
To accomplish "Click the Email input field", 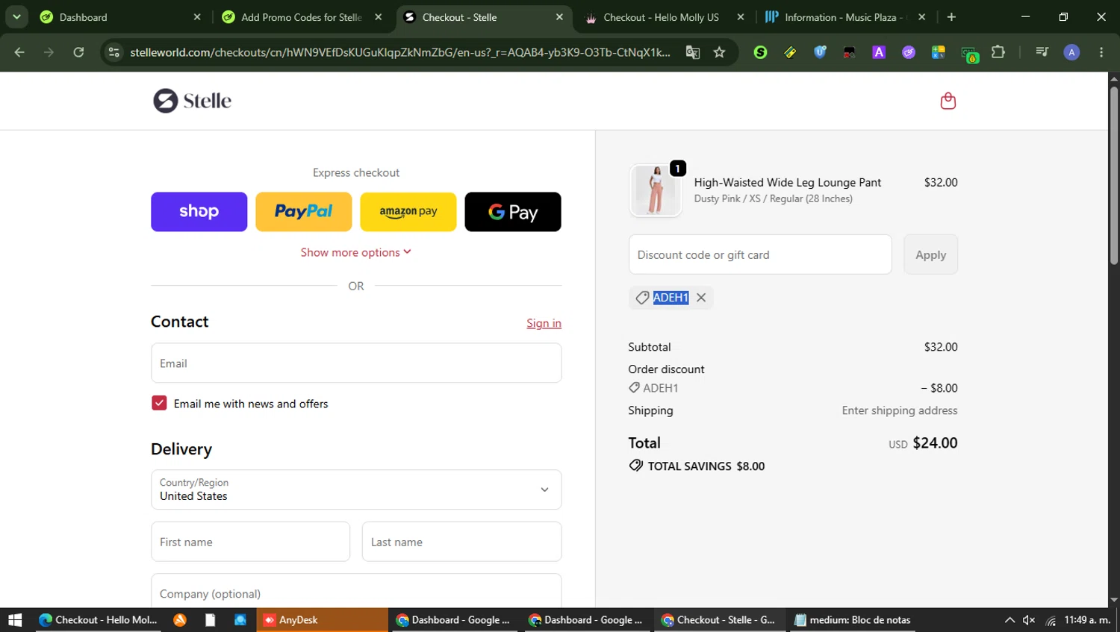I will (x=356, y=363).
